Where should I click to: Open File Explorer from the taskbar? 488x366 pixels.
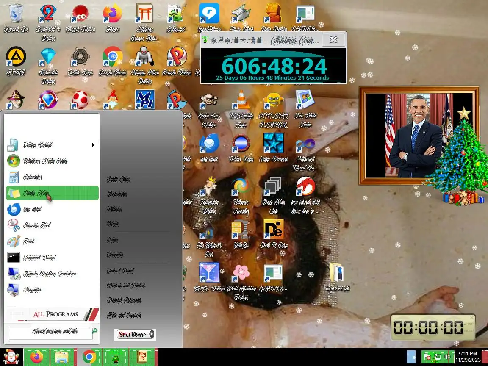click(62, 357)
